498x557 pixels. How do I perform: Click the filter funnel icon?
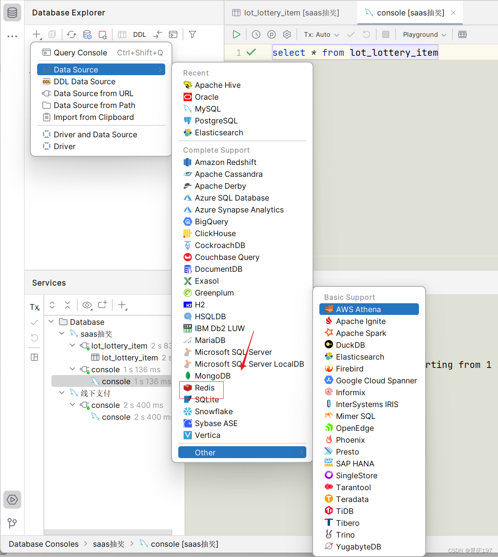click(192, 34)
